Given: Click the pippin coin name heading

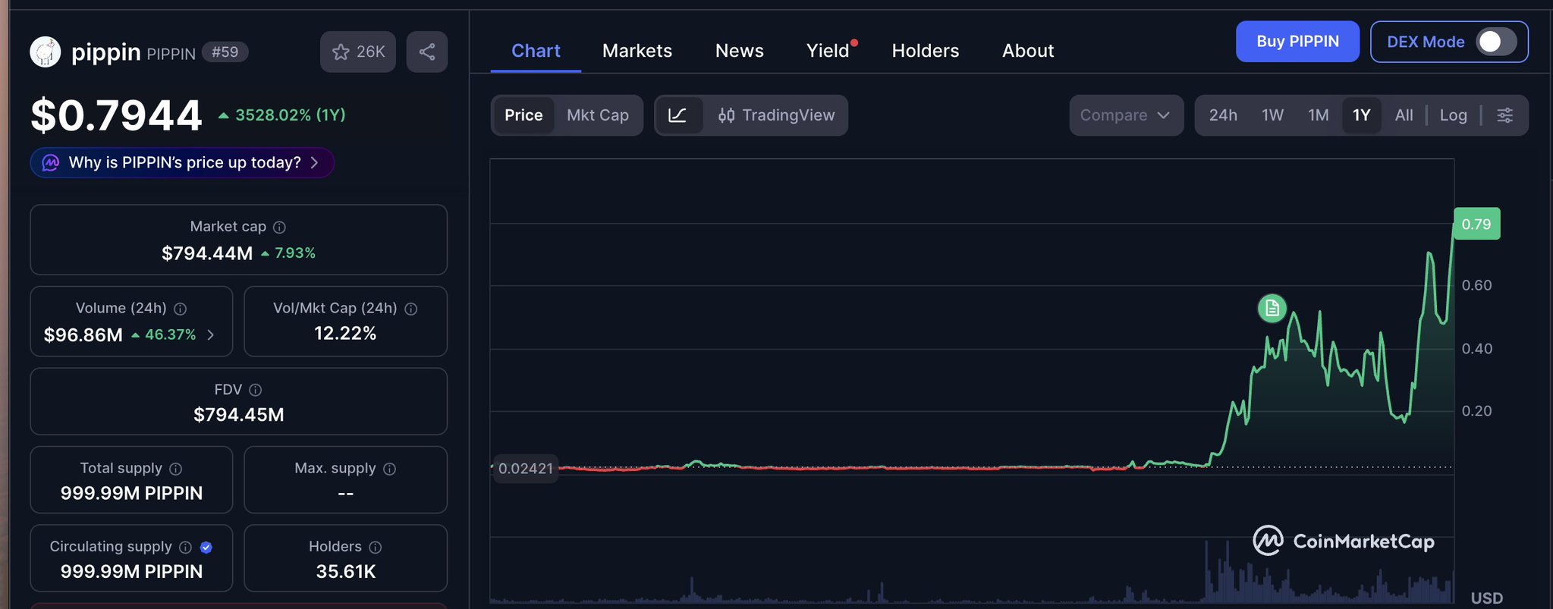Looking at the screenshot, I should coord(106,52).
